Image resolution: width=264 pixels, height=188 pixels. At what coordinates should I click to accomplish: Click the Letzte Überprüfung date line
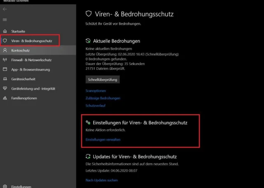[x=132, y=54]
